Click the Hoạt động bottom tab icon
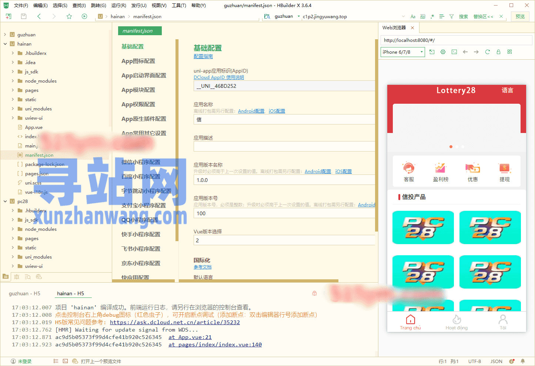The width and height of the screenshot is (535, 366). point(457,319)
